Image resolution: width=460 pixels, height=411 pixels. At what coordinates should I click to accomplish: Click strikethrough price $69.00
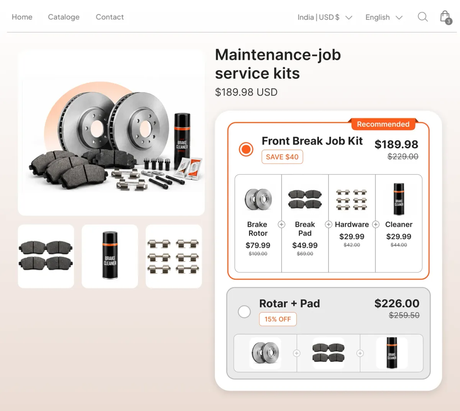click(305, 254)
